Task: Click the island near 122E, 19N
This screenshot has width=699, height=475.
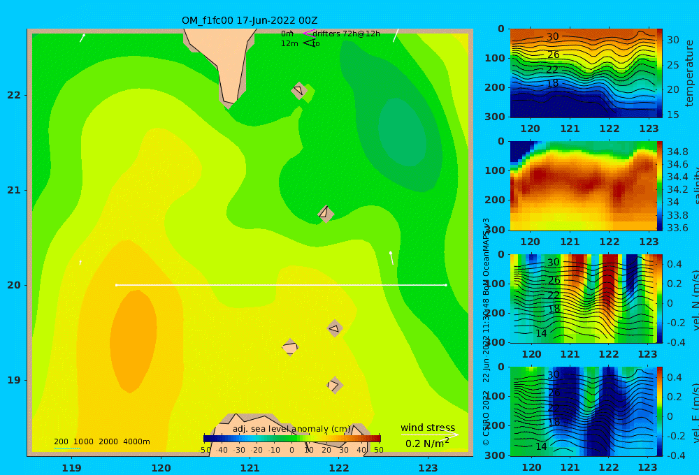Action: 334,385
